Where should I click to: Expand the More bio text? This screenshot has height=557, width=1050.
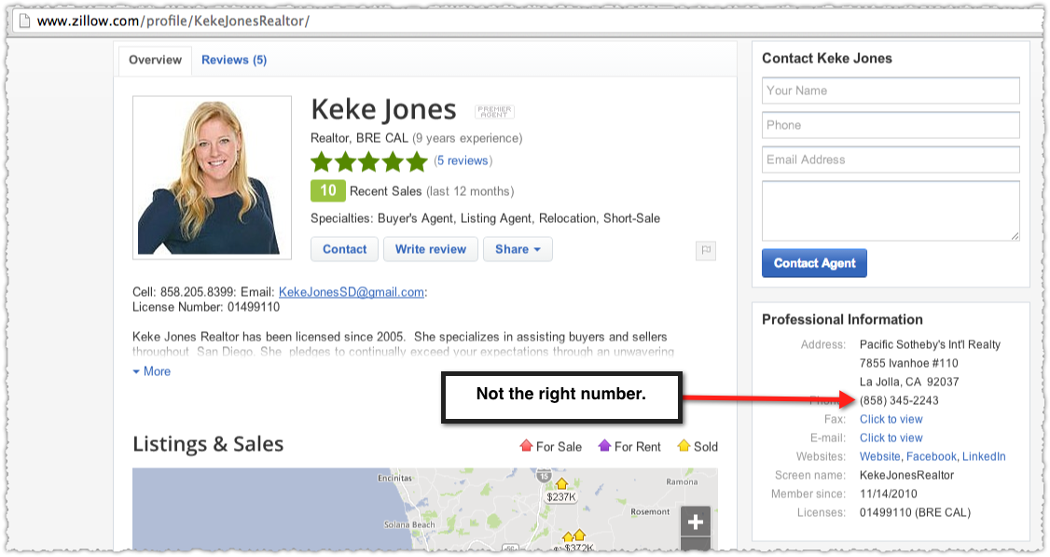(x=151, y=371)
